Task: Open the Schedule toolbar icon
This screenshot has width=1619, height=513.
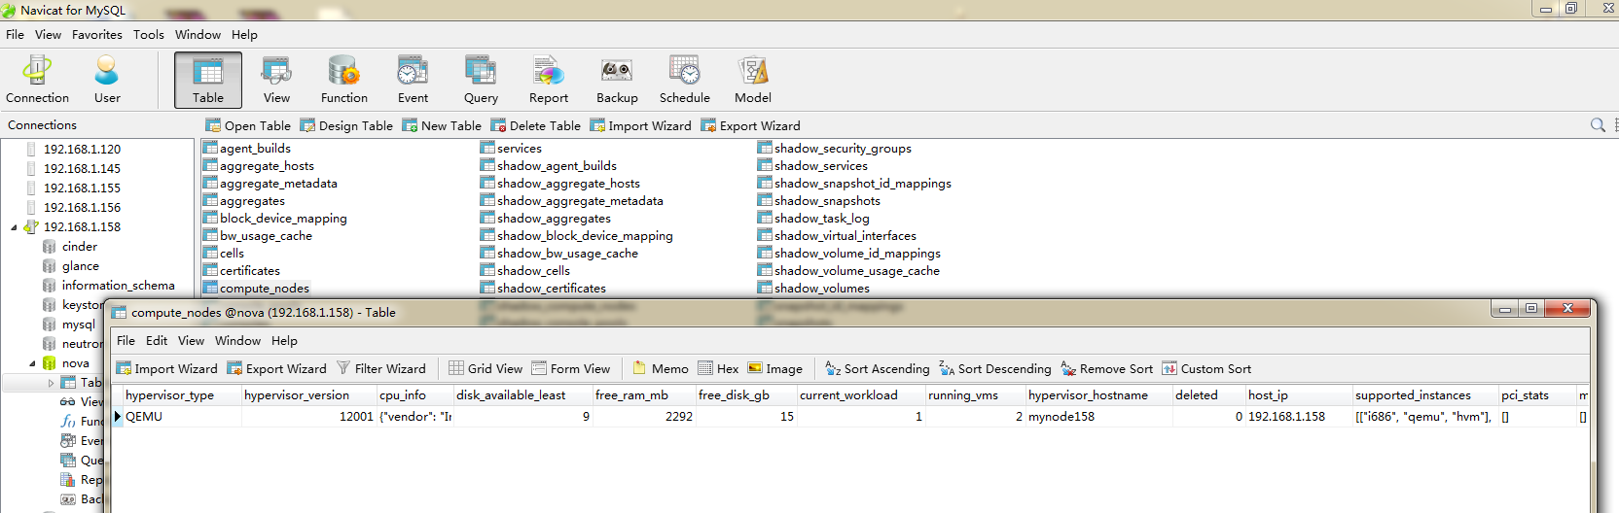Action: 685,80
